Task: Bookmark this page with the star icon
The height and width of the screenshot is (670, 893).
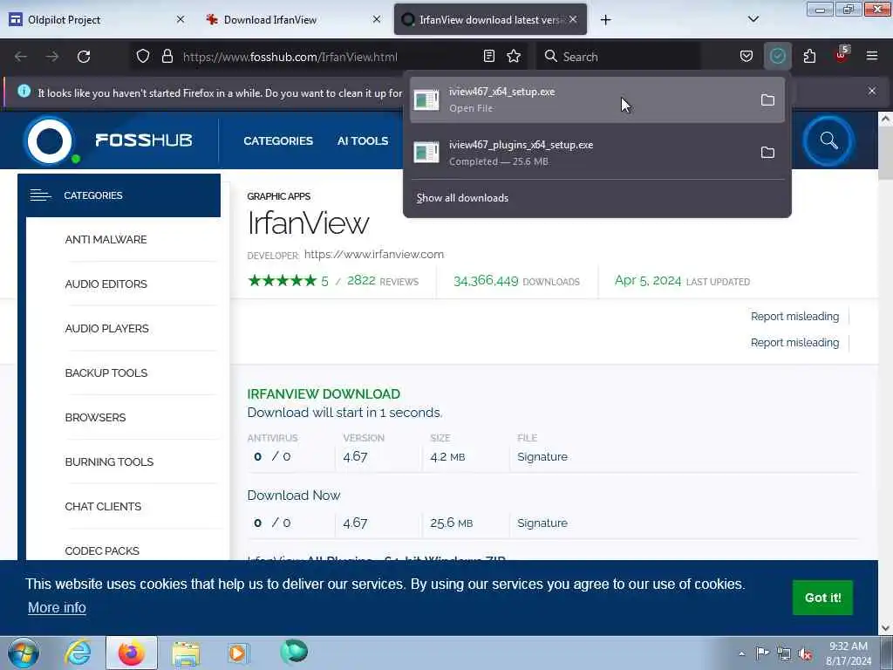Action: [x=514, y=56]
